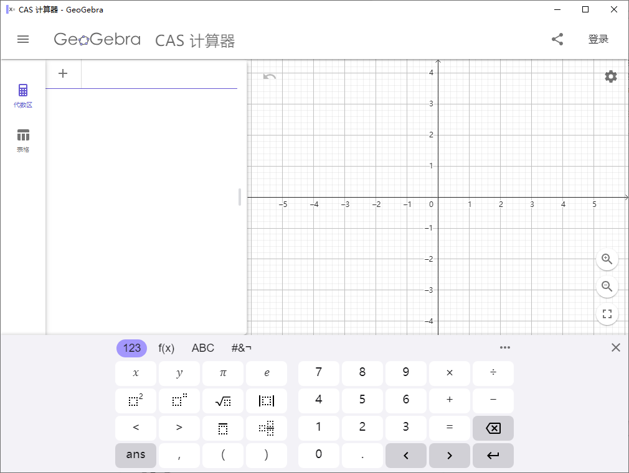Image resolution: width=629 pixels, height=473 pixels.
Task: Click the undo arrow above the graph
Action: tap(268, 76)
